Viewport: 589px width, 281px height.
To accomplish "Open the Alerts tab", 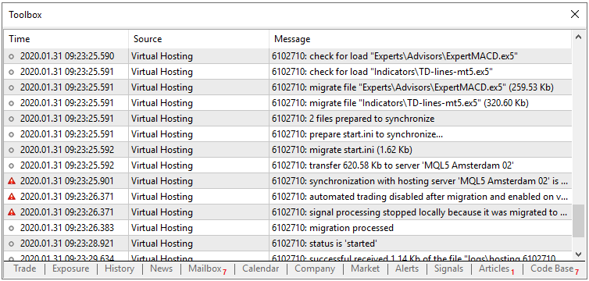I will point(407,269).
